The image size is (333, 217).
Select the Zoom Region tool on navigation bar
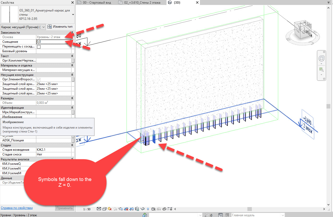coord(322,70)
